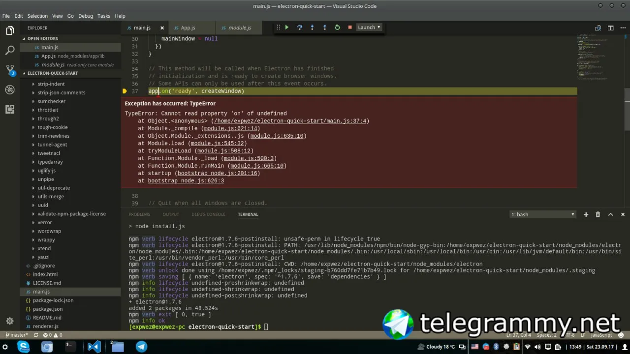The height and width of the screenshot is (354, 630).
Task: Follow the main.js:37:4 stack trace link
Action: [290, 121]
